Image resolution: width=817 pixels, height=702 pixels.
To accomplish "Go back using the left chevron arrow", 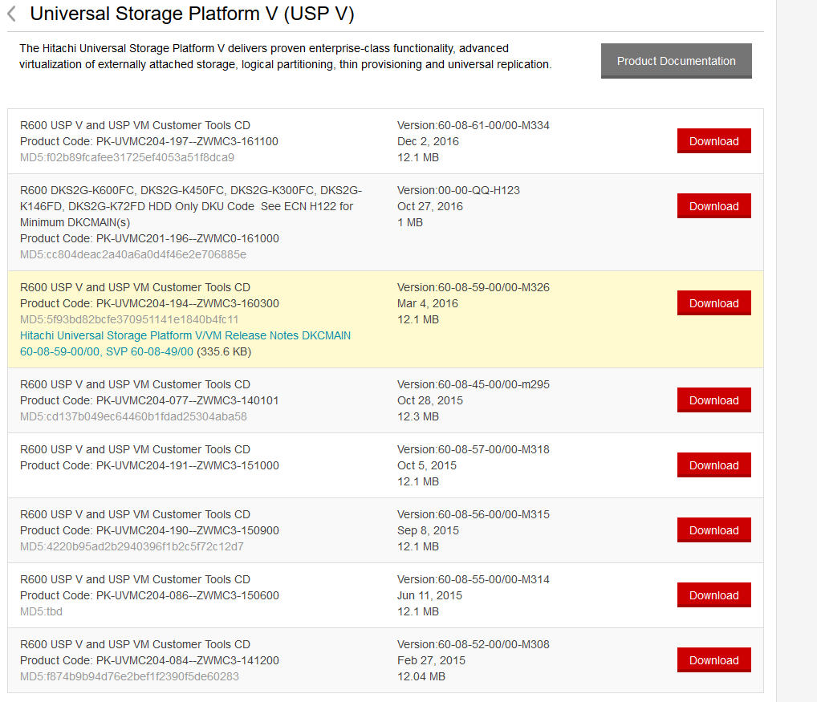I will [12, 14].
